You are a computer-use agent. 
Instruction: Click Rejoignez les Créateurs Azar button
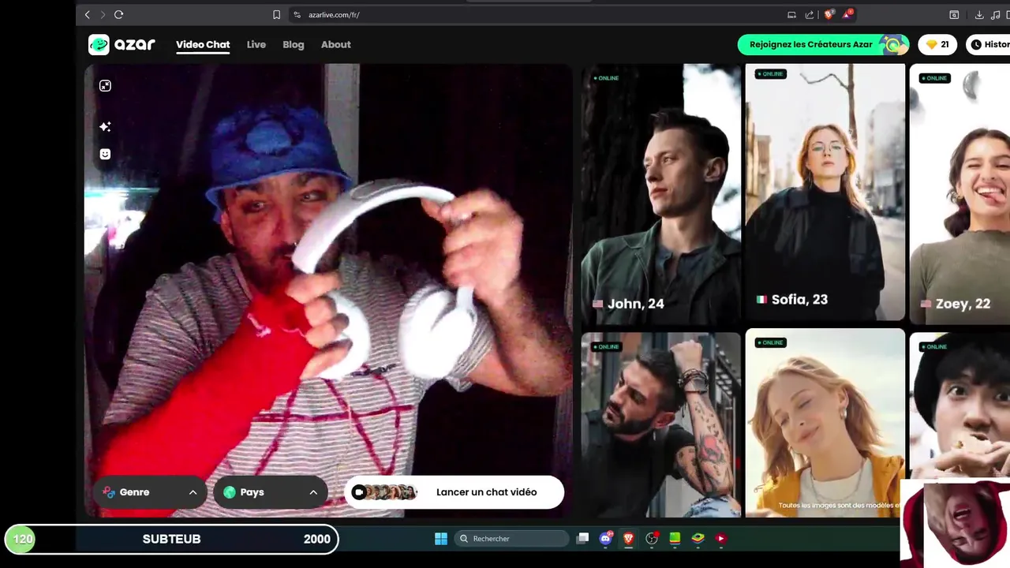click(x=823, y=45)
